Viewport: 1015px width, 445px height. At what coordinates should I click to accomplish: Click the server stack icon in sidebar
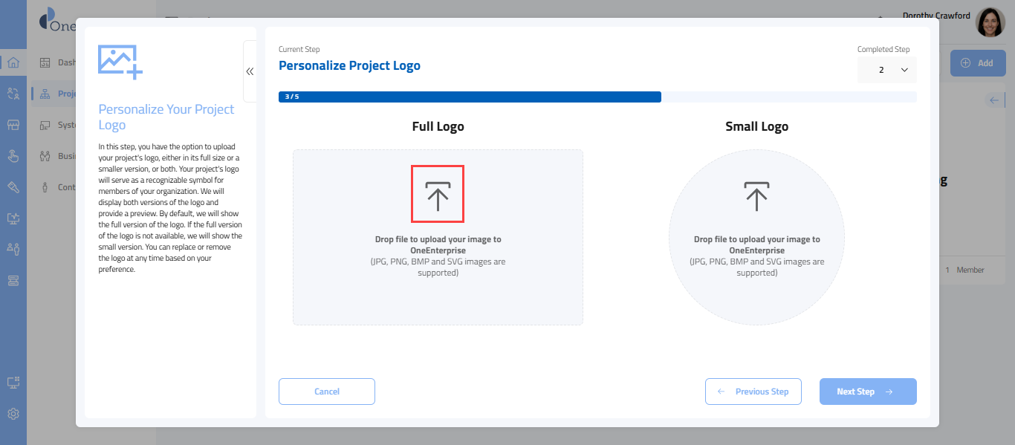[13, 280]
